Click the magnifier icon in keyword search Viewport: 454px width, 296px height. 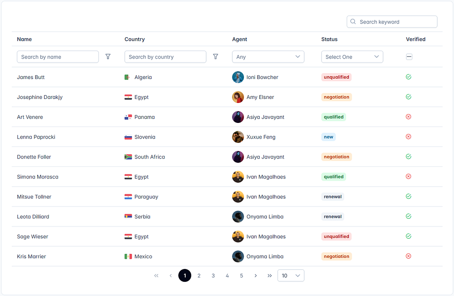tap(353, 22)
